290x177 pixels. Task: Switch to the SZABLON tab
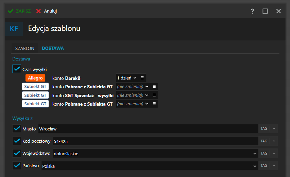[25, 48]
